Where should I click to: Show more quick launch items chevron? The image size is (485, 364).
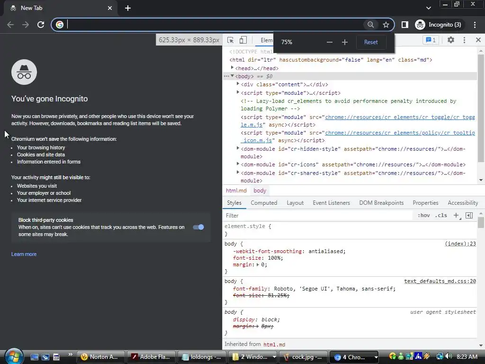(70, 354)
